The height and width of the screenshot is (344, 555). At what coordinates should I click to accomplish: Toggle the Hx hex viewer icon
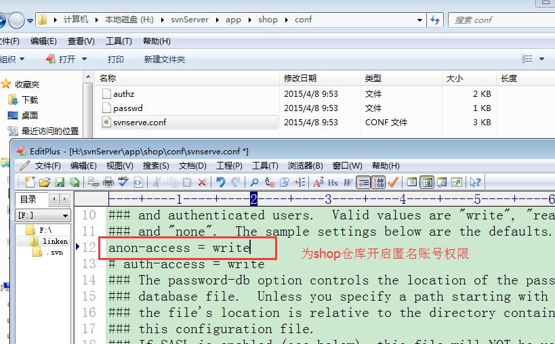click(x=333, y=182)
